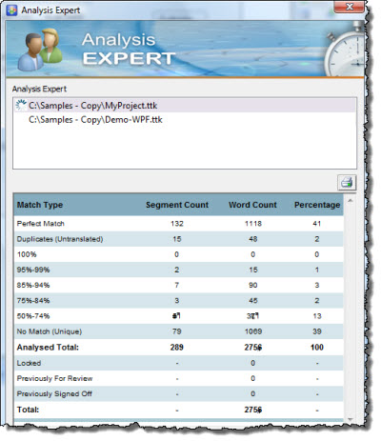This screenshot has height=441, width=381.
Task: Click the Analysis Expert title bar icon
Action: (x=11, y=10)
